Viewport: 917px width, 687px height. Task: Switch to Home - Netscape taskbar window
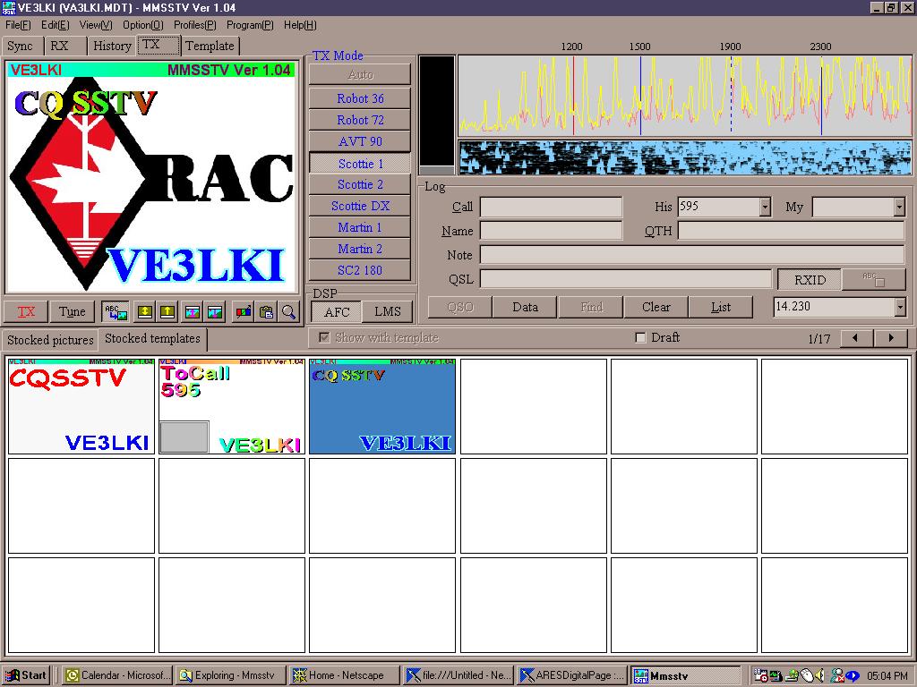(345, 675)
